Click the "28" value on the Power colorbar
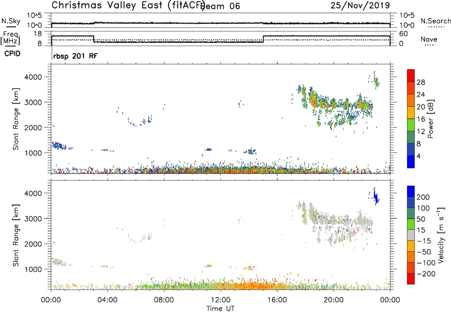The width and height of the screenshot is (451, 312). click(421, 82)
